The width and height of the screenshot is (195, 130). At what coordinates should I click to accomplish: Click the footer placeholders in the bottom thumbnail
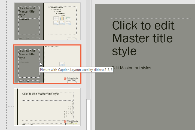point(30,125)
